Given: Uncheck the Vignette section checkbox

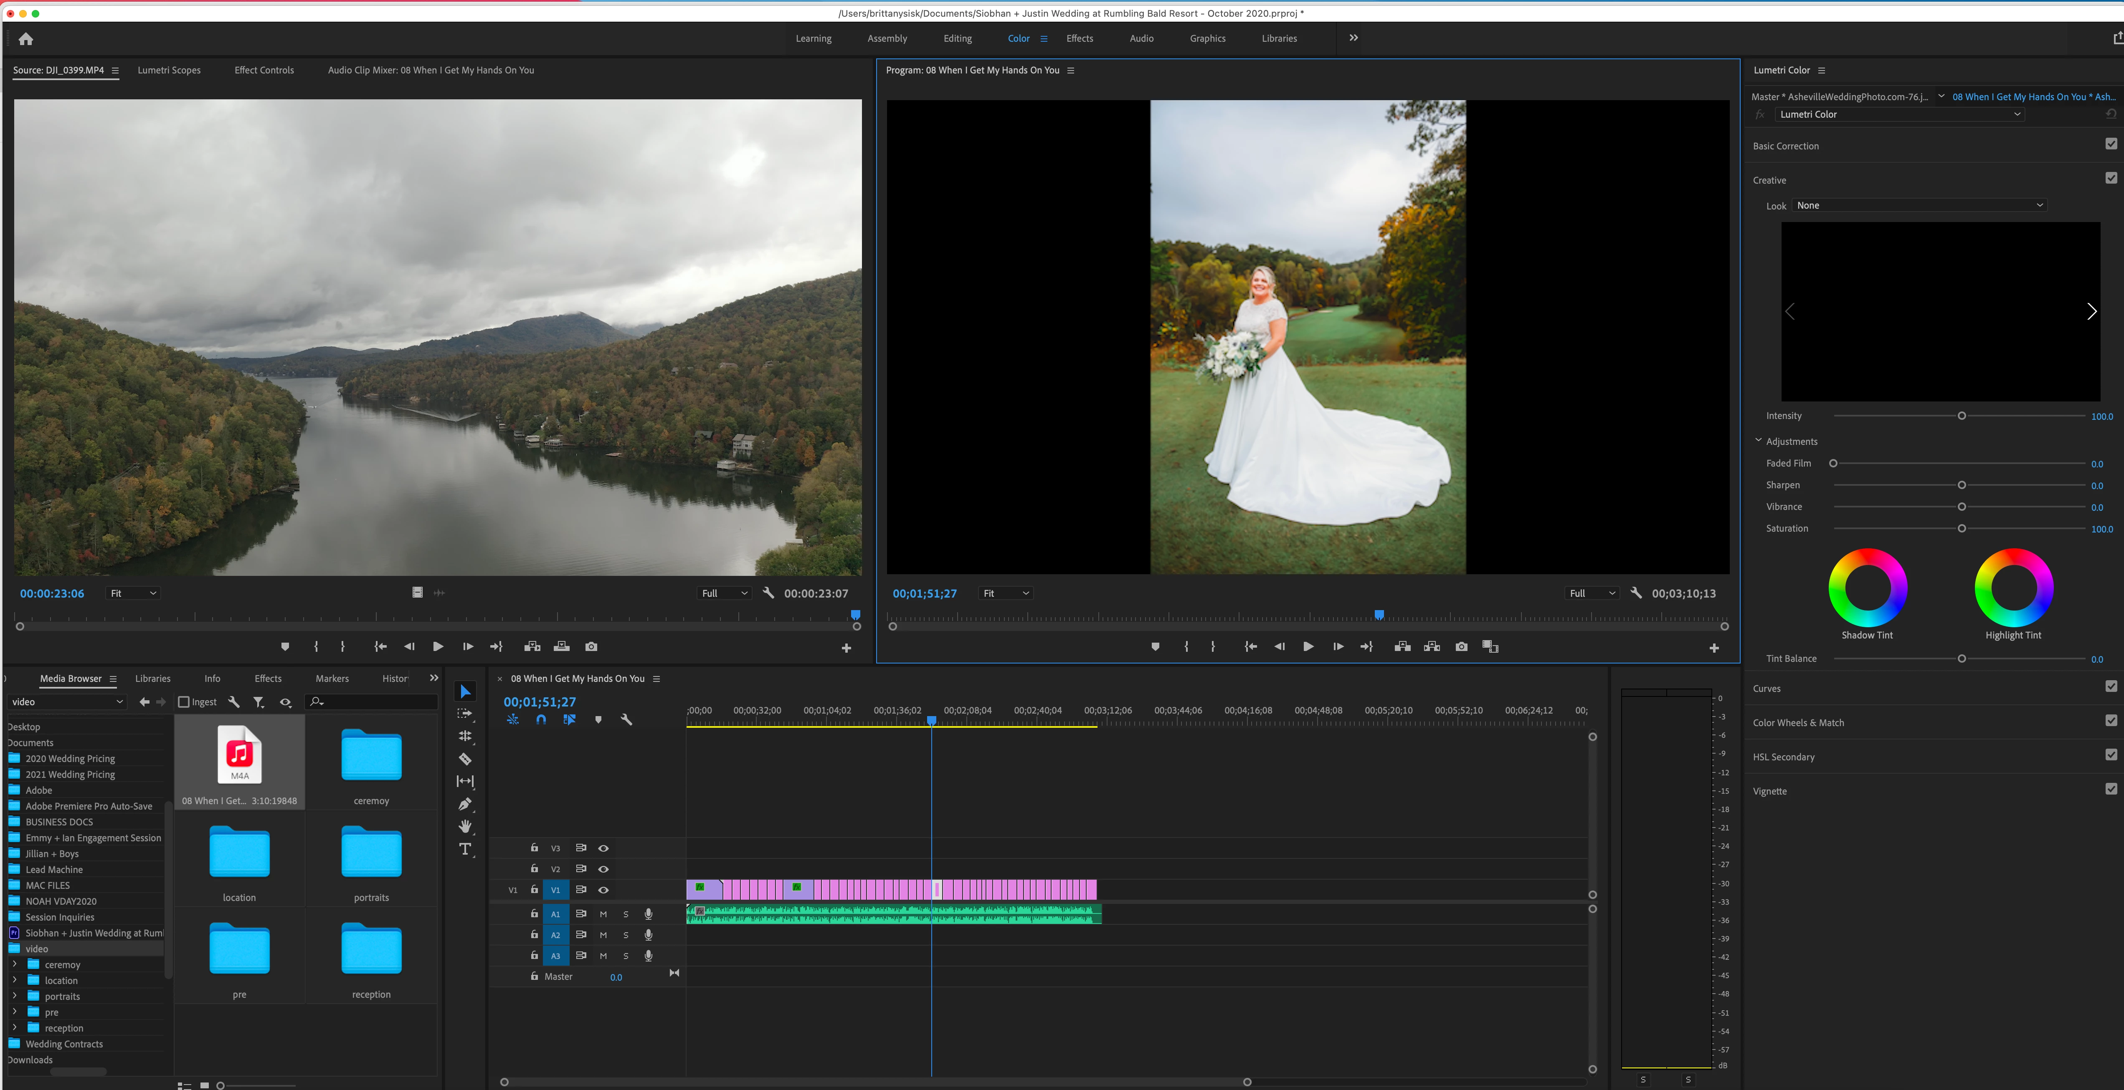Looking at the screenshot, I should [x=2111, y=789].
